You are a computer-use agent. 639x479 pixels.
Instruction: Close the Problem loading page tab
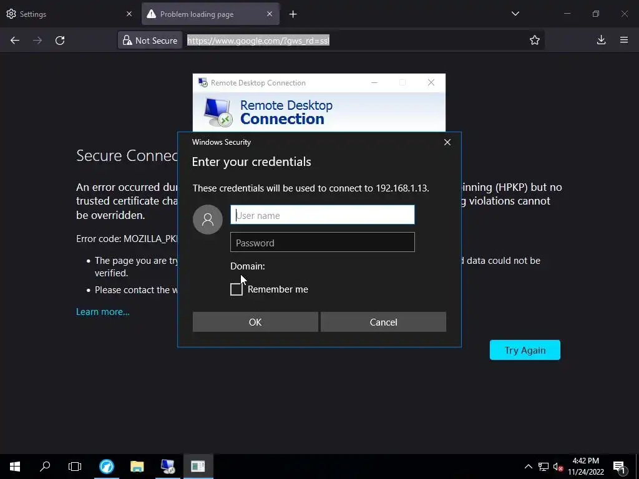[270, 14]
